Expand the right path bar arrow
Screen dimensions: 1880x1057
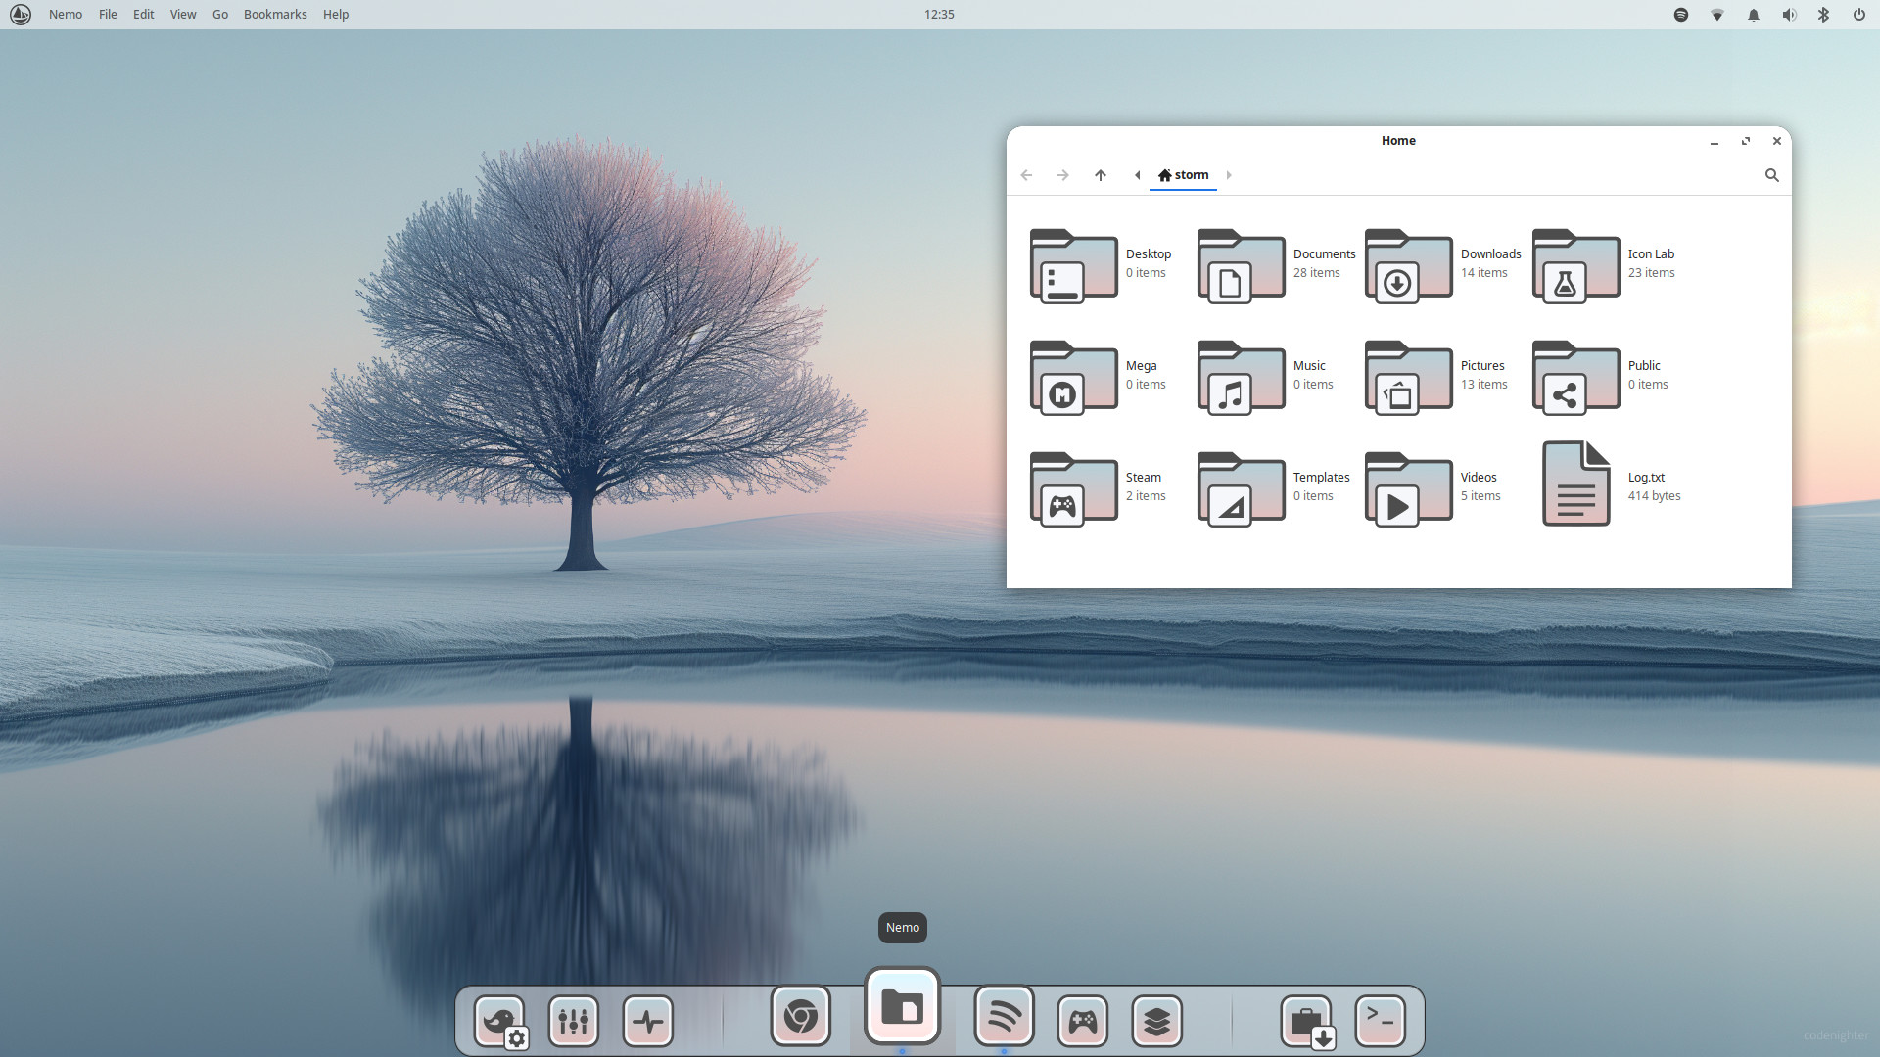(1229, 175)
